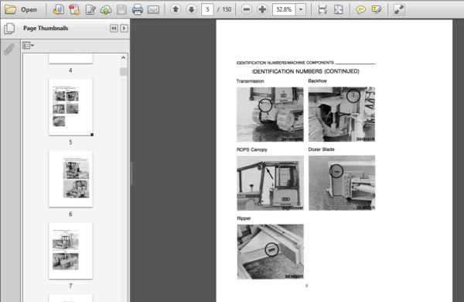Select page 7 thumbnail
This screenshot has height=302, width=464.
[70, 251]
